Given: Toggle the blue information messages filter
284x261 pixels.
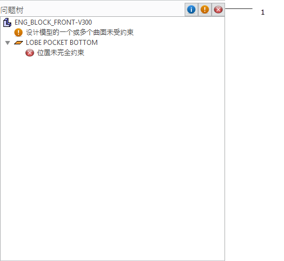Looking at the screenshot, I should 191,10.
